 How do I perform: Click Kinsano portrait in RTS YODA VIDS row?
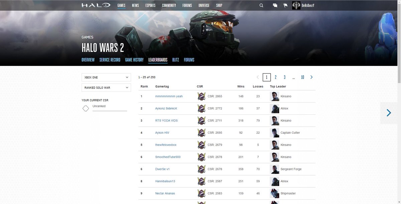(x=275, y=120)
